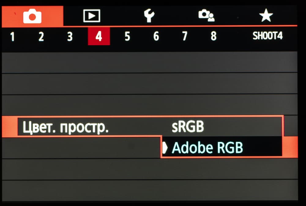Open the star My Menu tab
Screen dimensions: 306x206
[266, 15]
